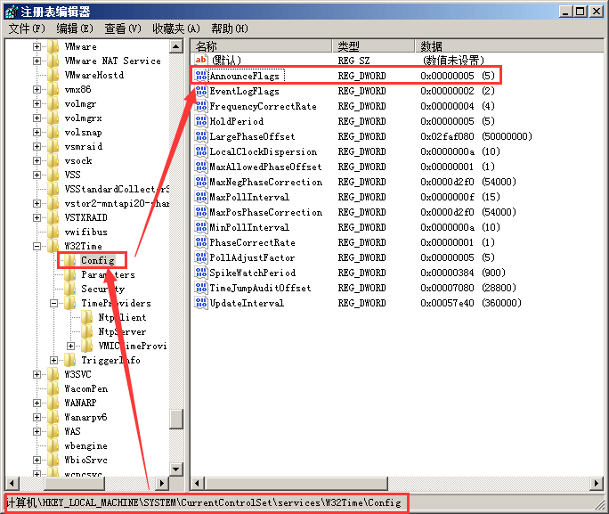Click the VMware NAT Service folder icon
The height and width of the screenshot is (514, 609).
point(53,61)
